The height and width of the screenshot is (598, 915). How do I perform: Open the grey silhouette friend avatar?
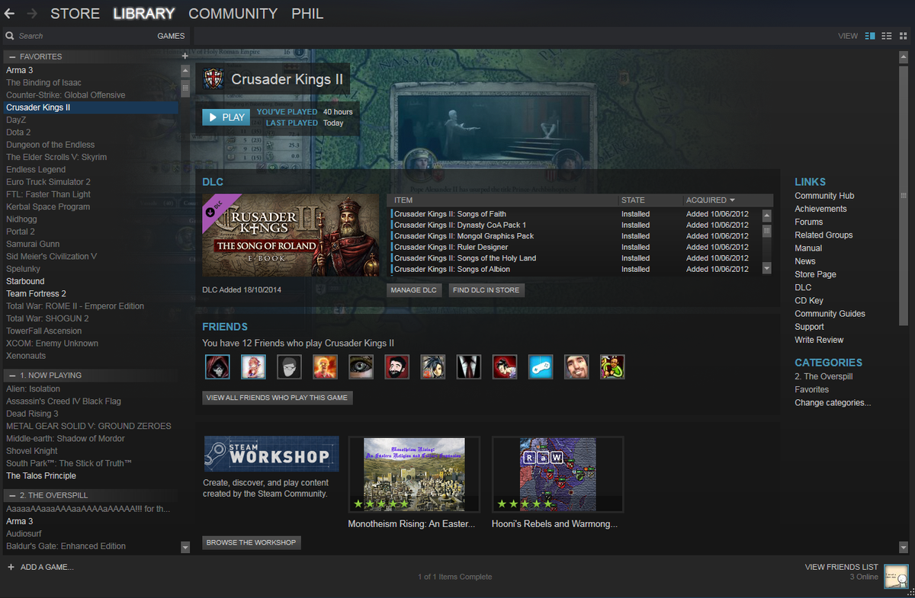289,366
